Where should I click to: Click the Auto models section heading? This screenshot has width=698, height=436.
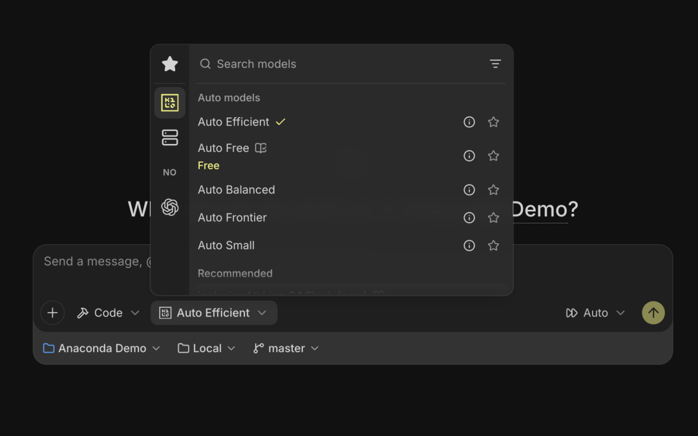coord(229,98)
